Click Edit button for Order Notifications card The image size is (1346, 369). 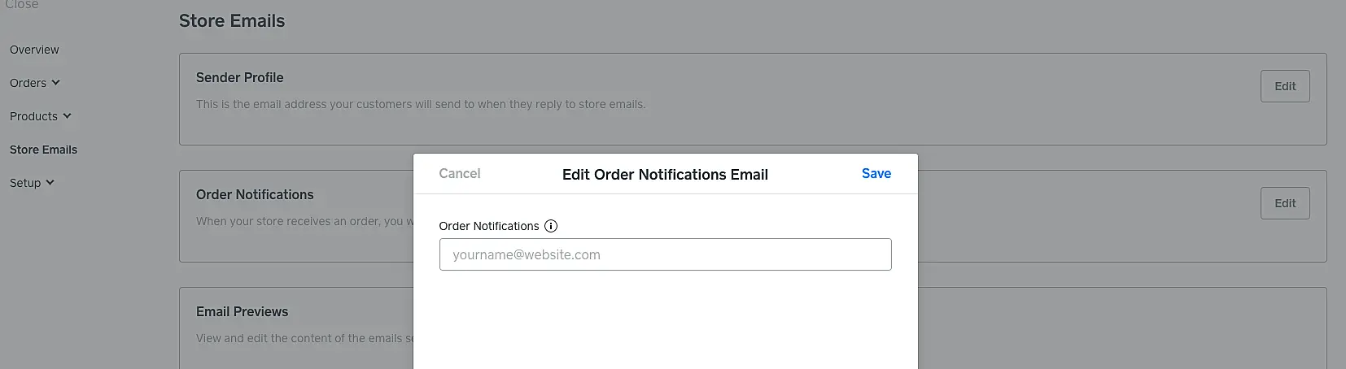pos(1284,203)
